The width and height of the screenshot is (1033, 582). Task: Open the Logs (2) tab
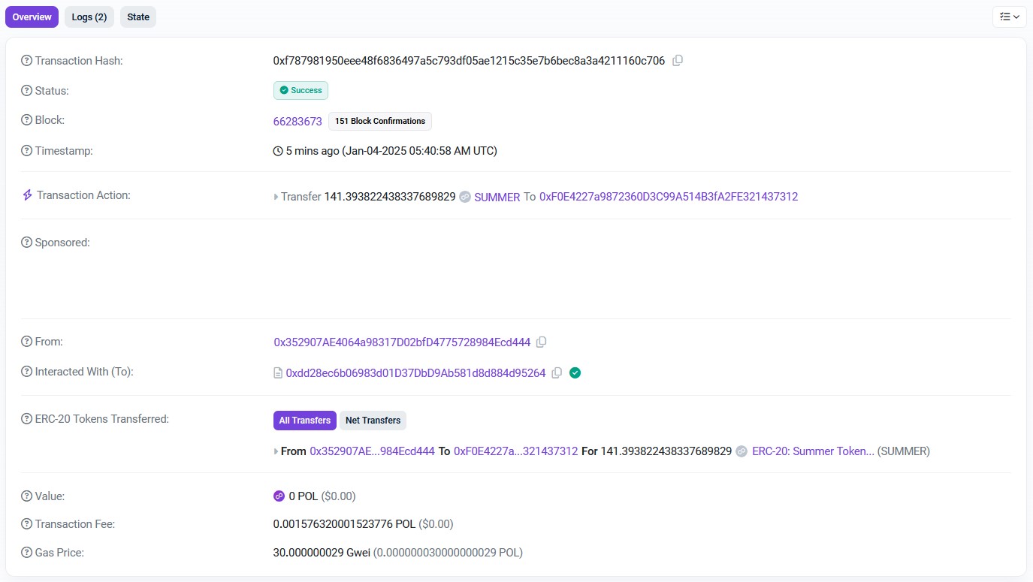(89, 17)
